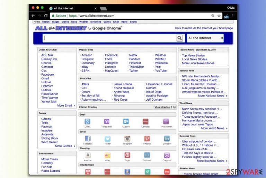
Task: Expand More National News
Action: (x=213, y=96)
